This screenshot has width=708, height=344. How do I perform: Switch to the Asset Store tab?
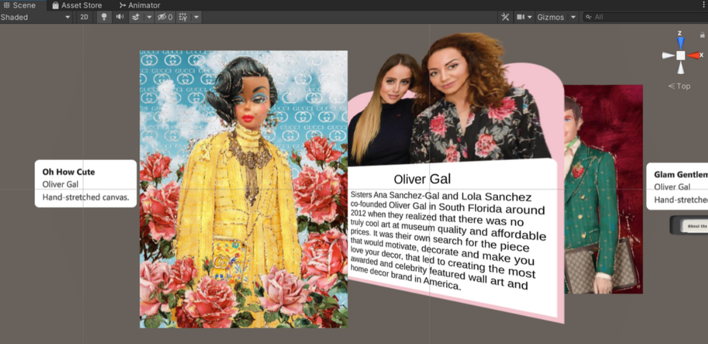[x=76, y=5]
